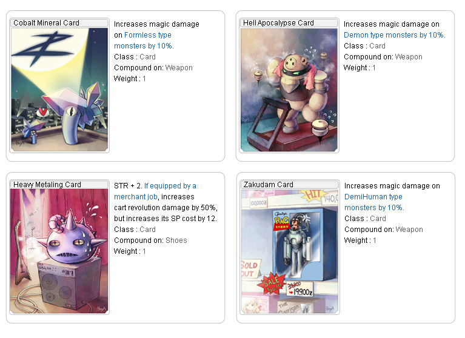Open the Cobalt Mineral Card artwork
This screenshot has width=465, height=338.
59,90
